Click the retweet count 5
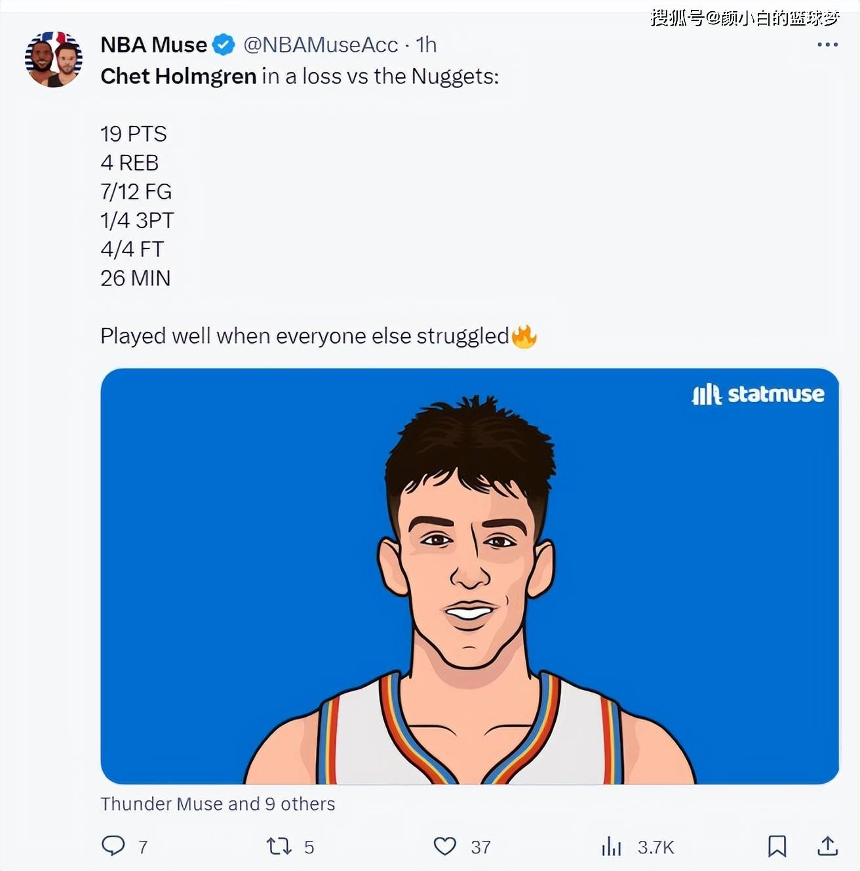The image size is (860, 871). [x=309, y=847]
